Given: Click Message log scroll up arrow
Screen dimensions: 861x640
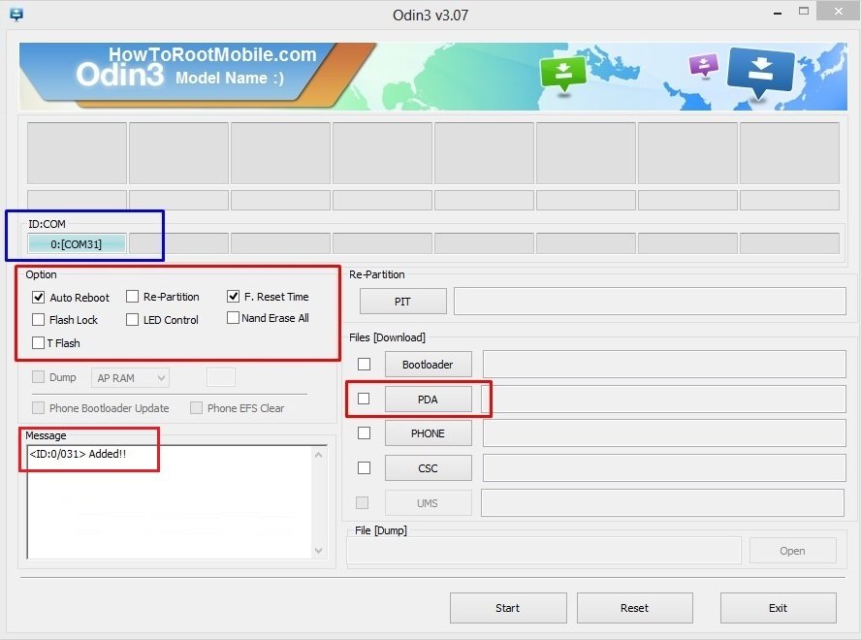Looking at the screenshot, I should 318,455.
